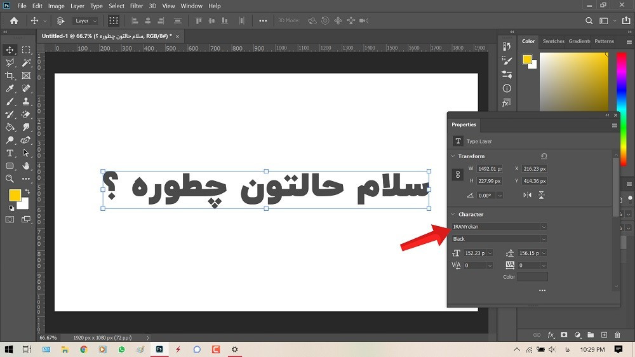
Task: Open Properties panel menu
Action: (614, 125)
